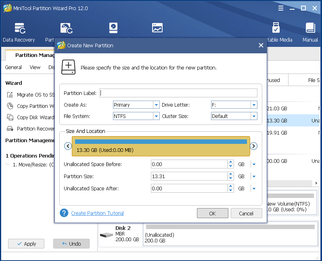The width and height of the screenshot is (322, 261).
Task: Click the Partition Label text field
Action: click(x=178, y=93)
